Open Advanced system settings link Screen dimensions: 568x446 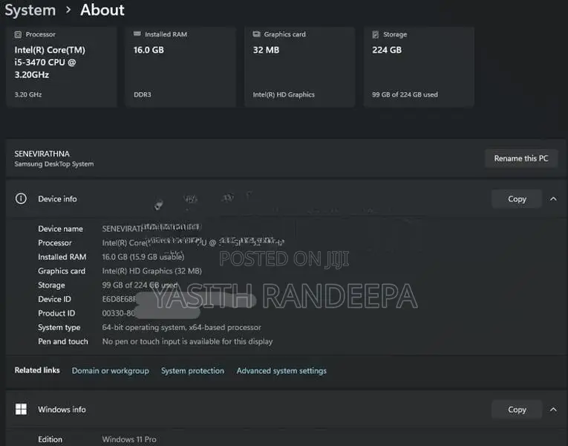point(281,371)
